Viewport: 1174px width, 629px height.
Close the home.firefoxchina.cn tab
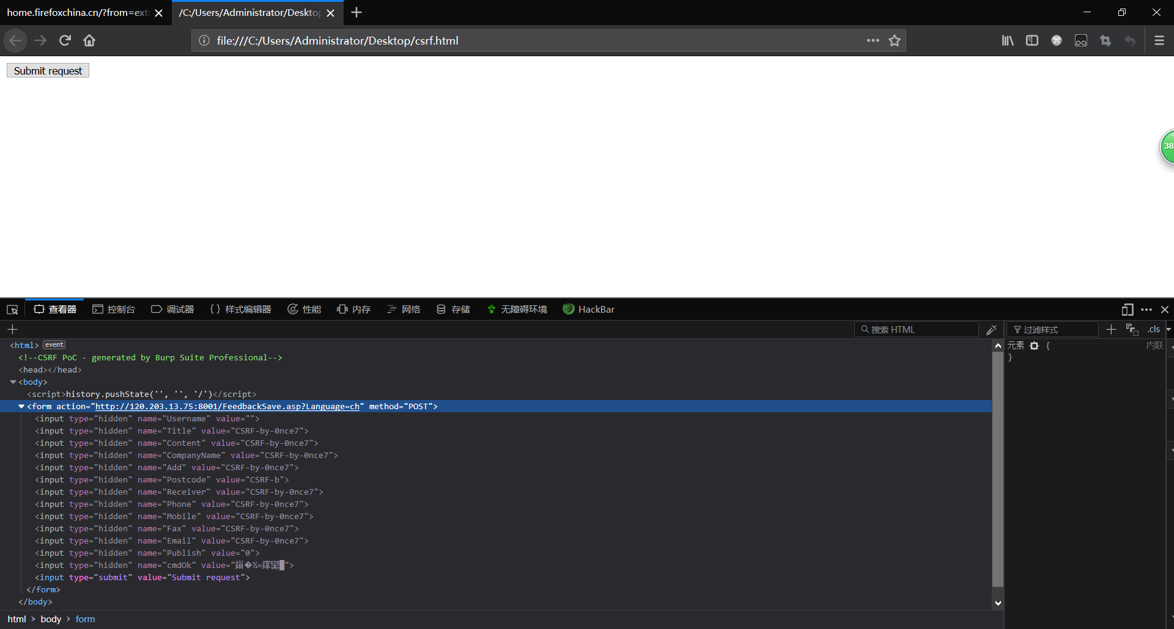(159, 13)
